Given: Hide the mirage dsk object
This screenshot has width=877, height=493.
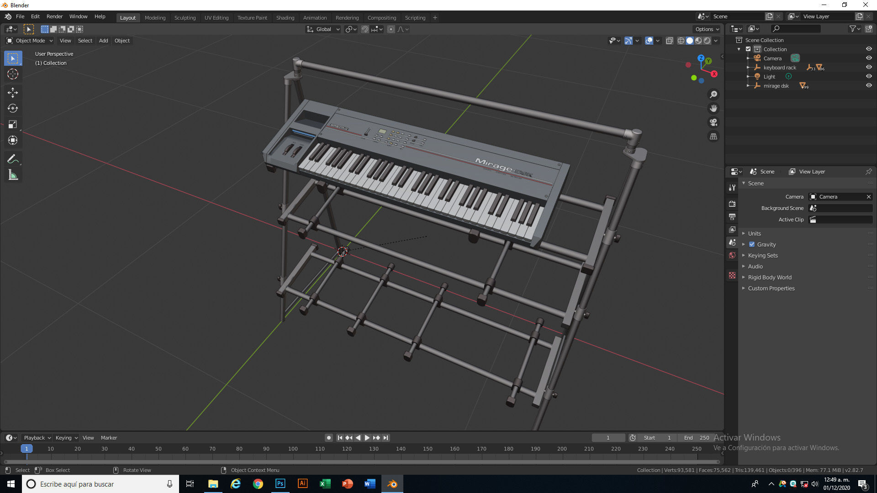Looking at the screenshot, I should (x=869, y=86).
